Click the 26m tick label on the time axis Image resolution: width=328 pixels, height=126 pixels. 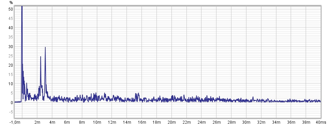coord(216,122)
